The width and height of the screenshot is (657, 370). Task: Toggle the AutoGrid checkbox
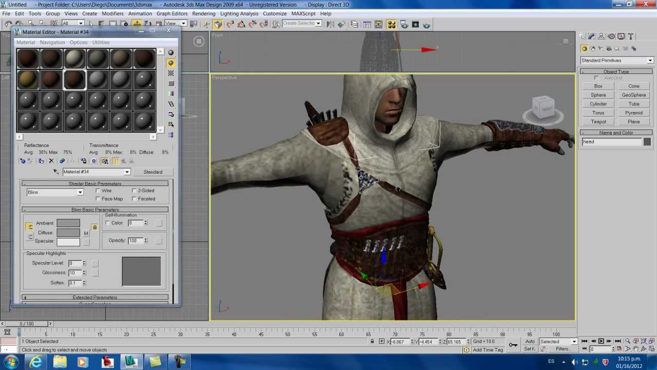(x=596, y=78)
